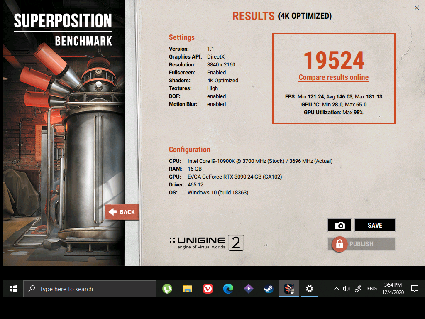Open the clock showing 3:54 PM
This screenshot has width=425, height=319.
(x=393, y=289)
